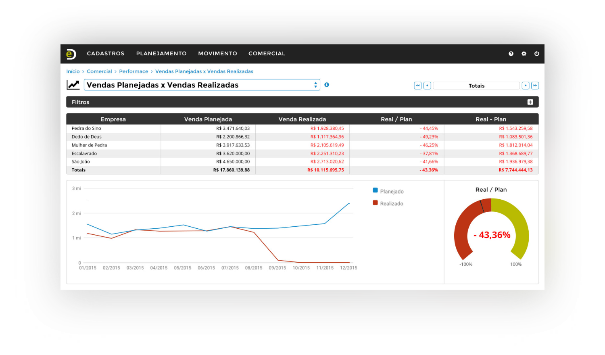Click the power logout icon

tap(537, 54)
